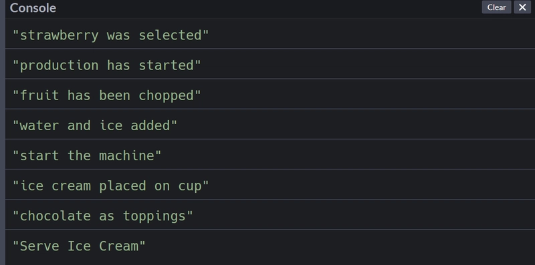535x265 pixels.
Task: Click the word "production" in second log
Action: (60, 65)
